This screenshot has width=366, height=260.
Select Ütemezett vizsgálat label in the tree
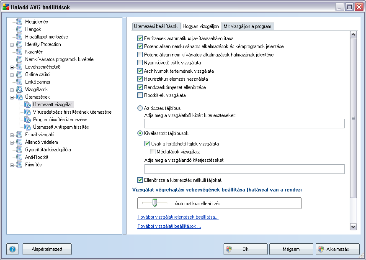[52, 105]
